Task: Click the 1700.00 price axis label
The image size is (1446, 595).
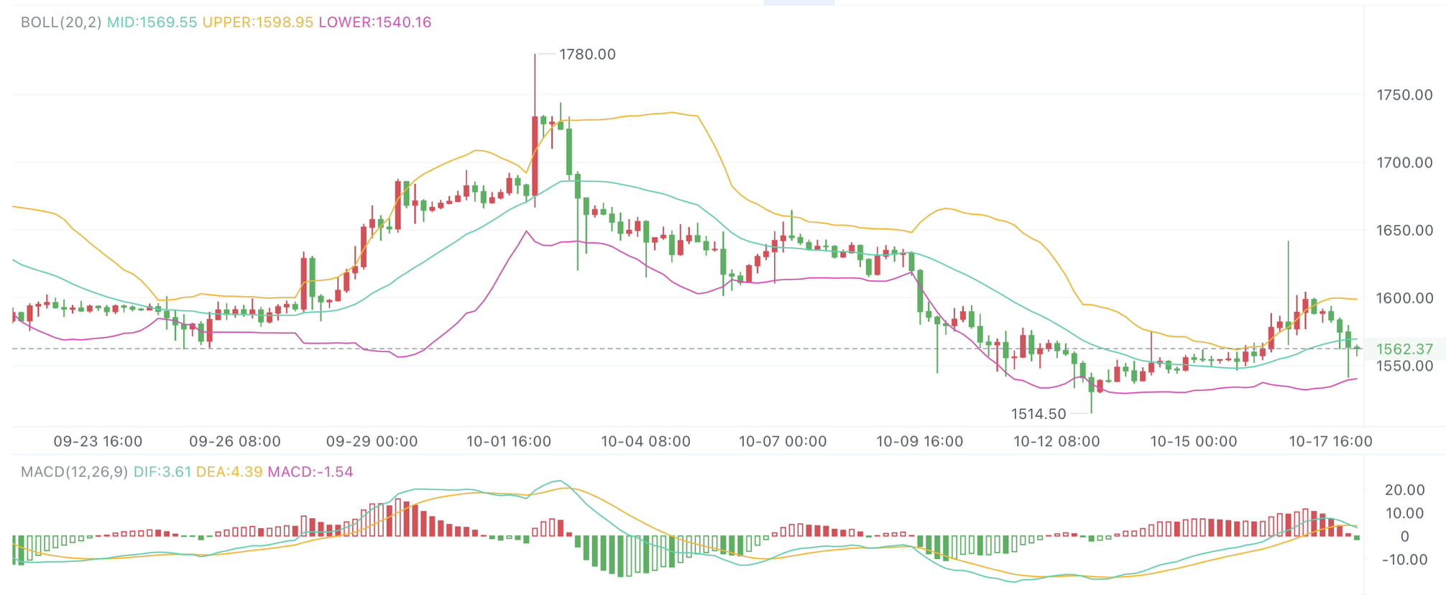Action: tap(1404, 162)
